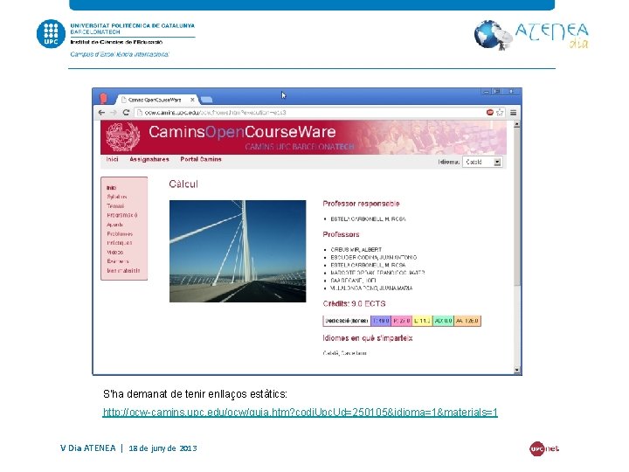This screenshot has height=472, width=629.
Task: Click the browser back arrow
Action: (101, 113)
